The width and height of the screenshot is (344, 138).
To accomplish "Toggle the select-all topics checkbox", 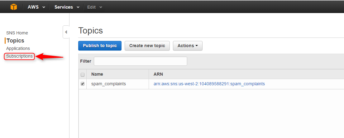I will click(x=83, y=74).
